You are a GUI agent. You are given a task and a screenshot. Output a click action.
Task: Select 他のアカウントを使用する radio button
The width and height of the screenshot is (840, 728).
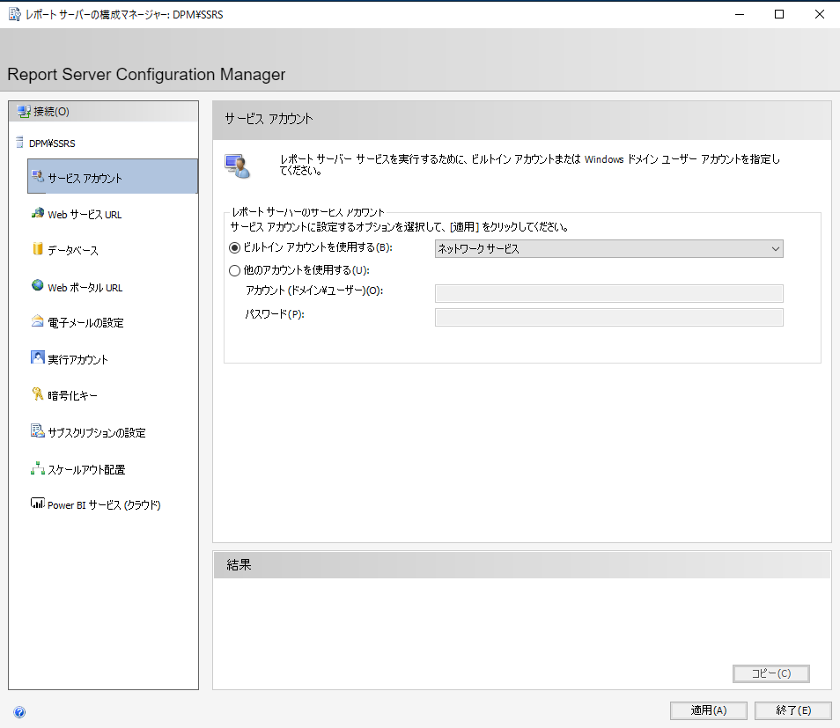tap(234, 270)
